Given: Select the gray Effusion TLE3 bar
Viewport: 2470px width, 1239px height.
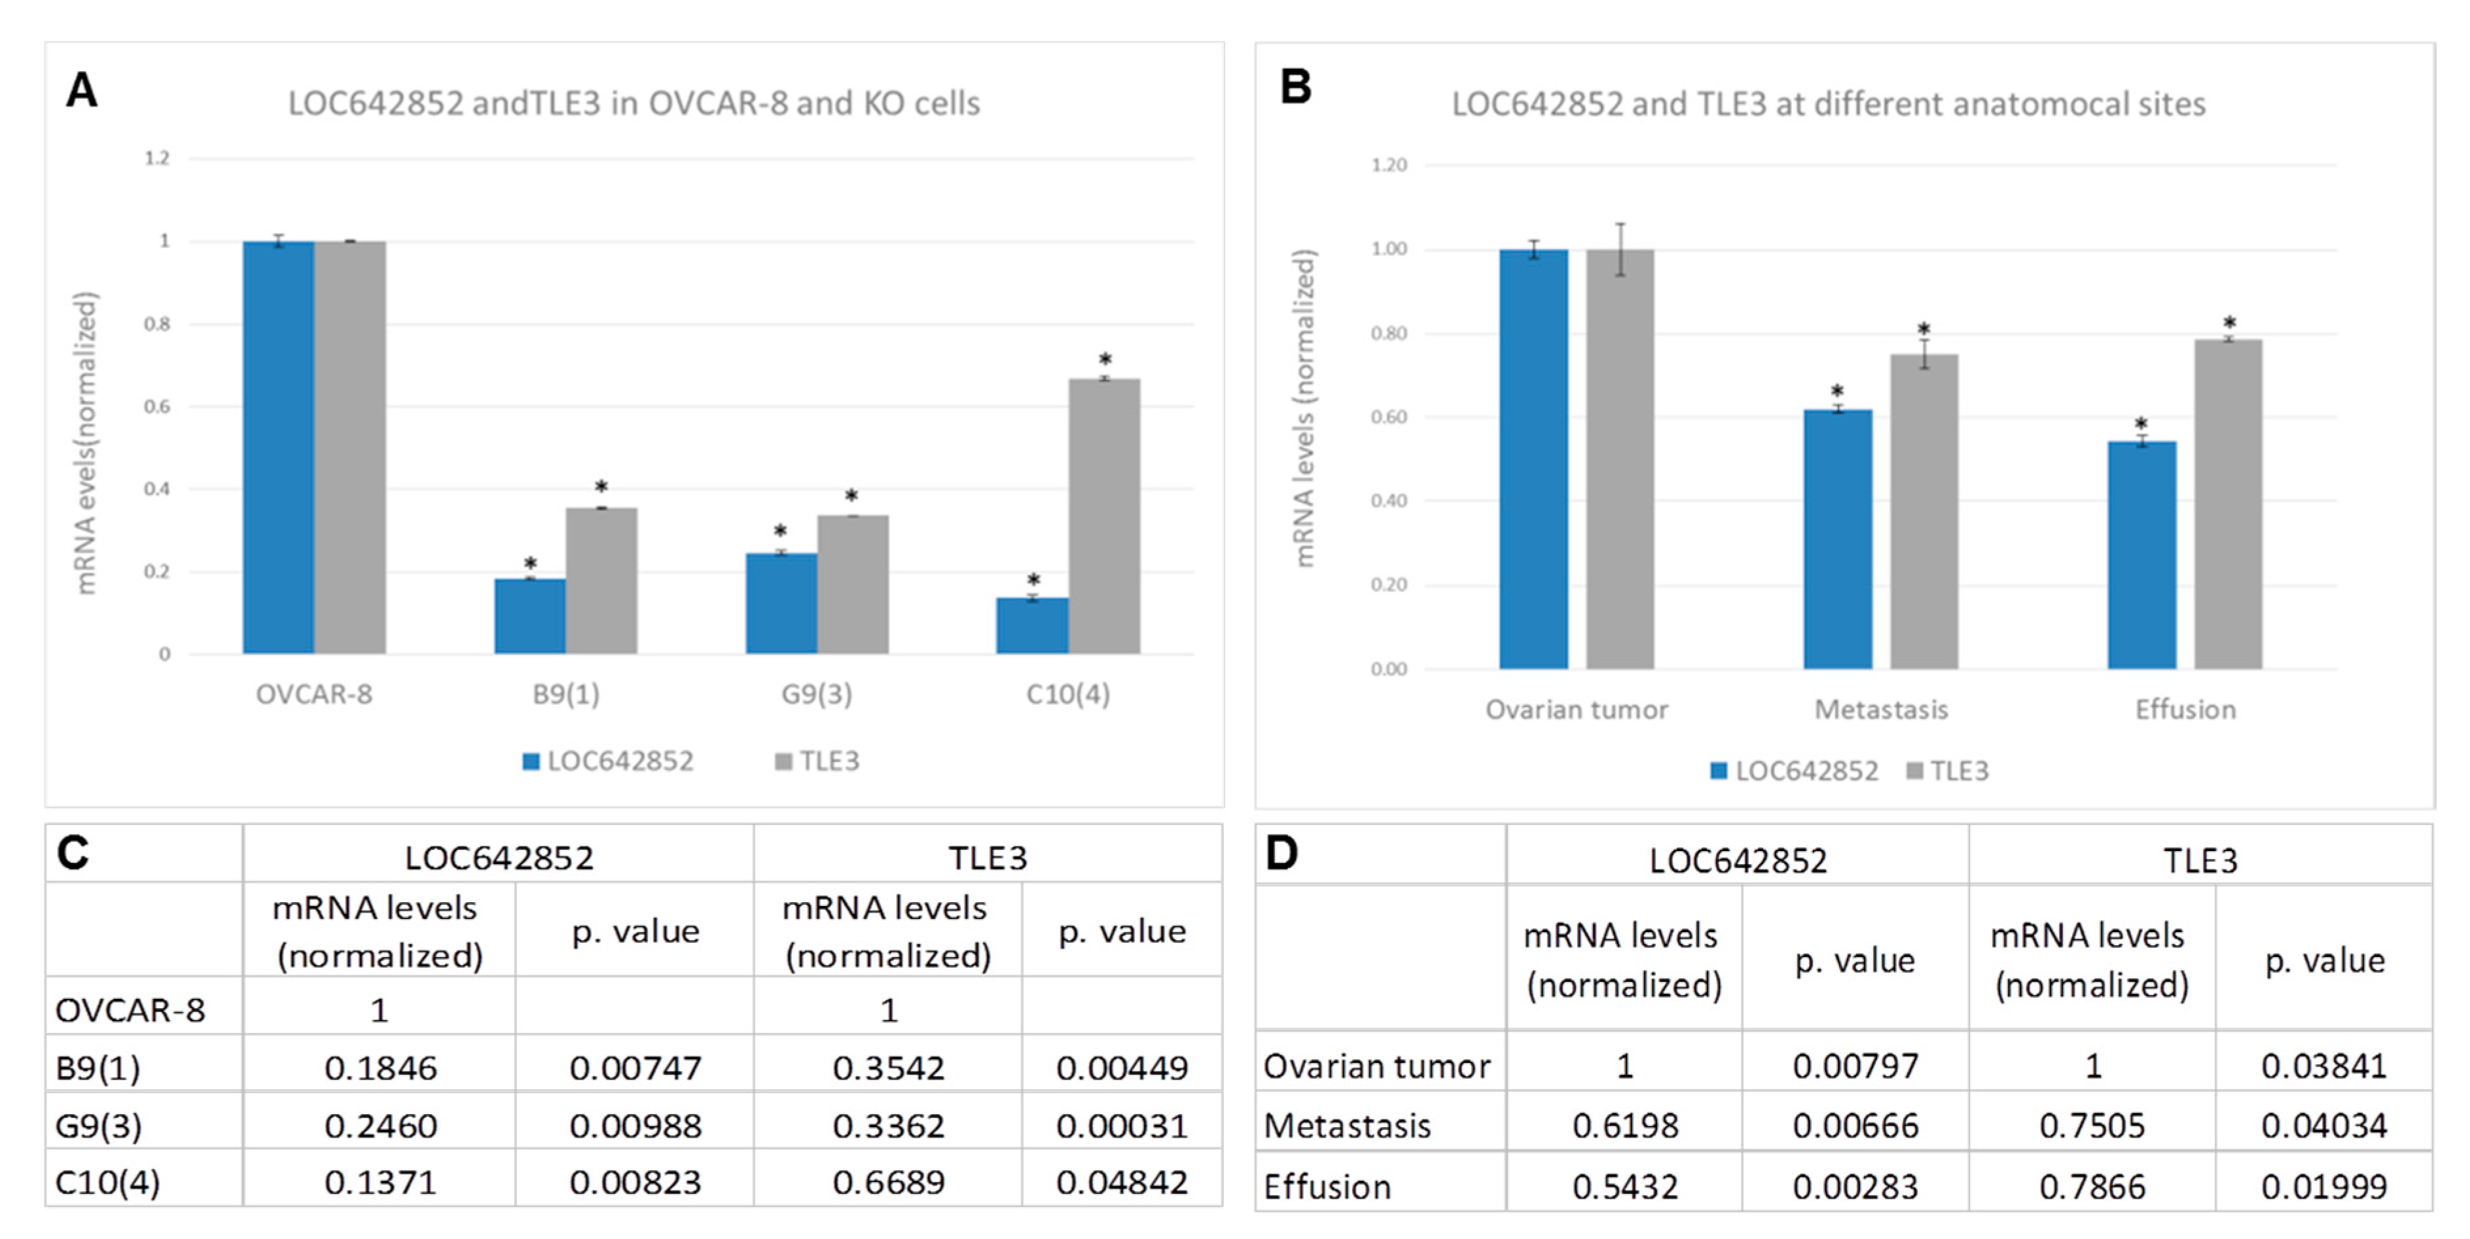Looking at the screenshot, I should [x=2227, y=504].
